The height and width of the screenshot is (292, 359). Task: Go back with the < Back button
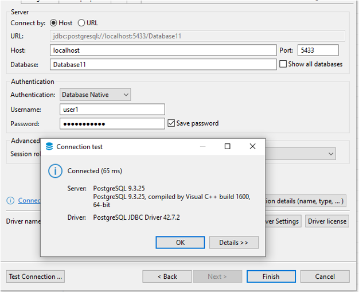coord(167,277)
